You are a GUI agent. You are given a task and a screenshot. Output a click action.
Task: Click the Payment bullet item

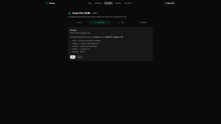tap(79, 52)
